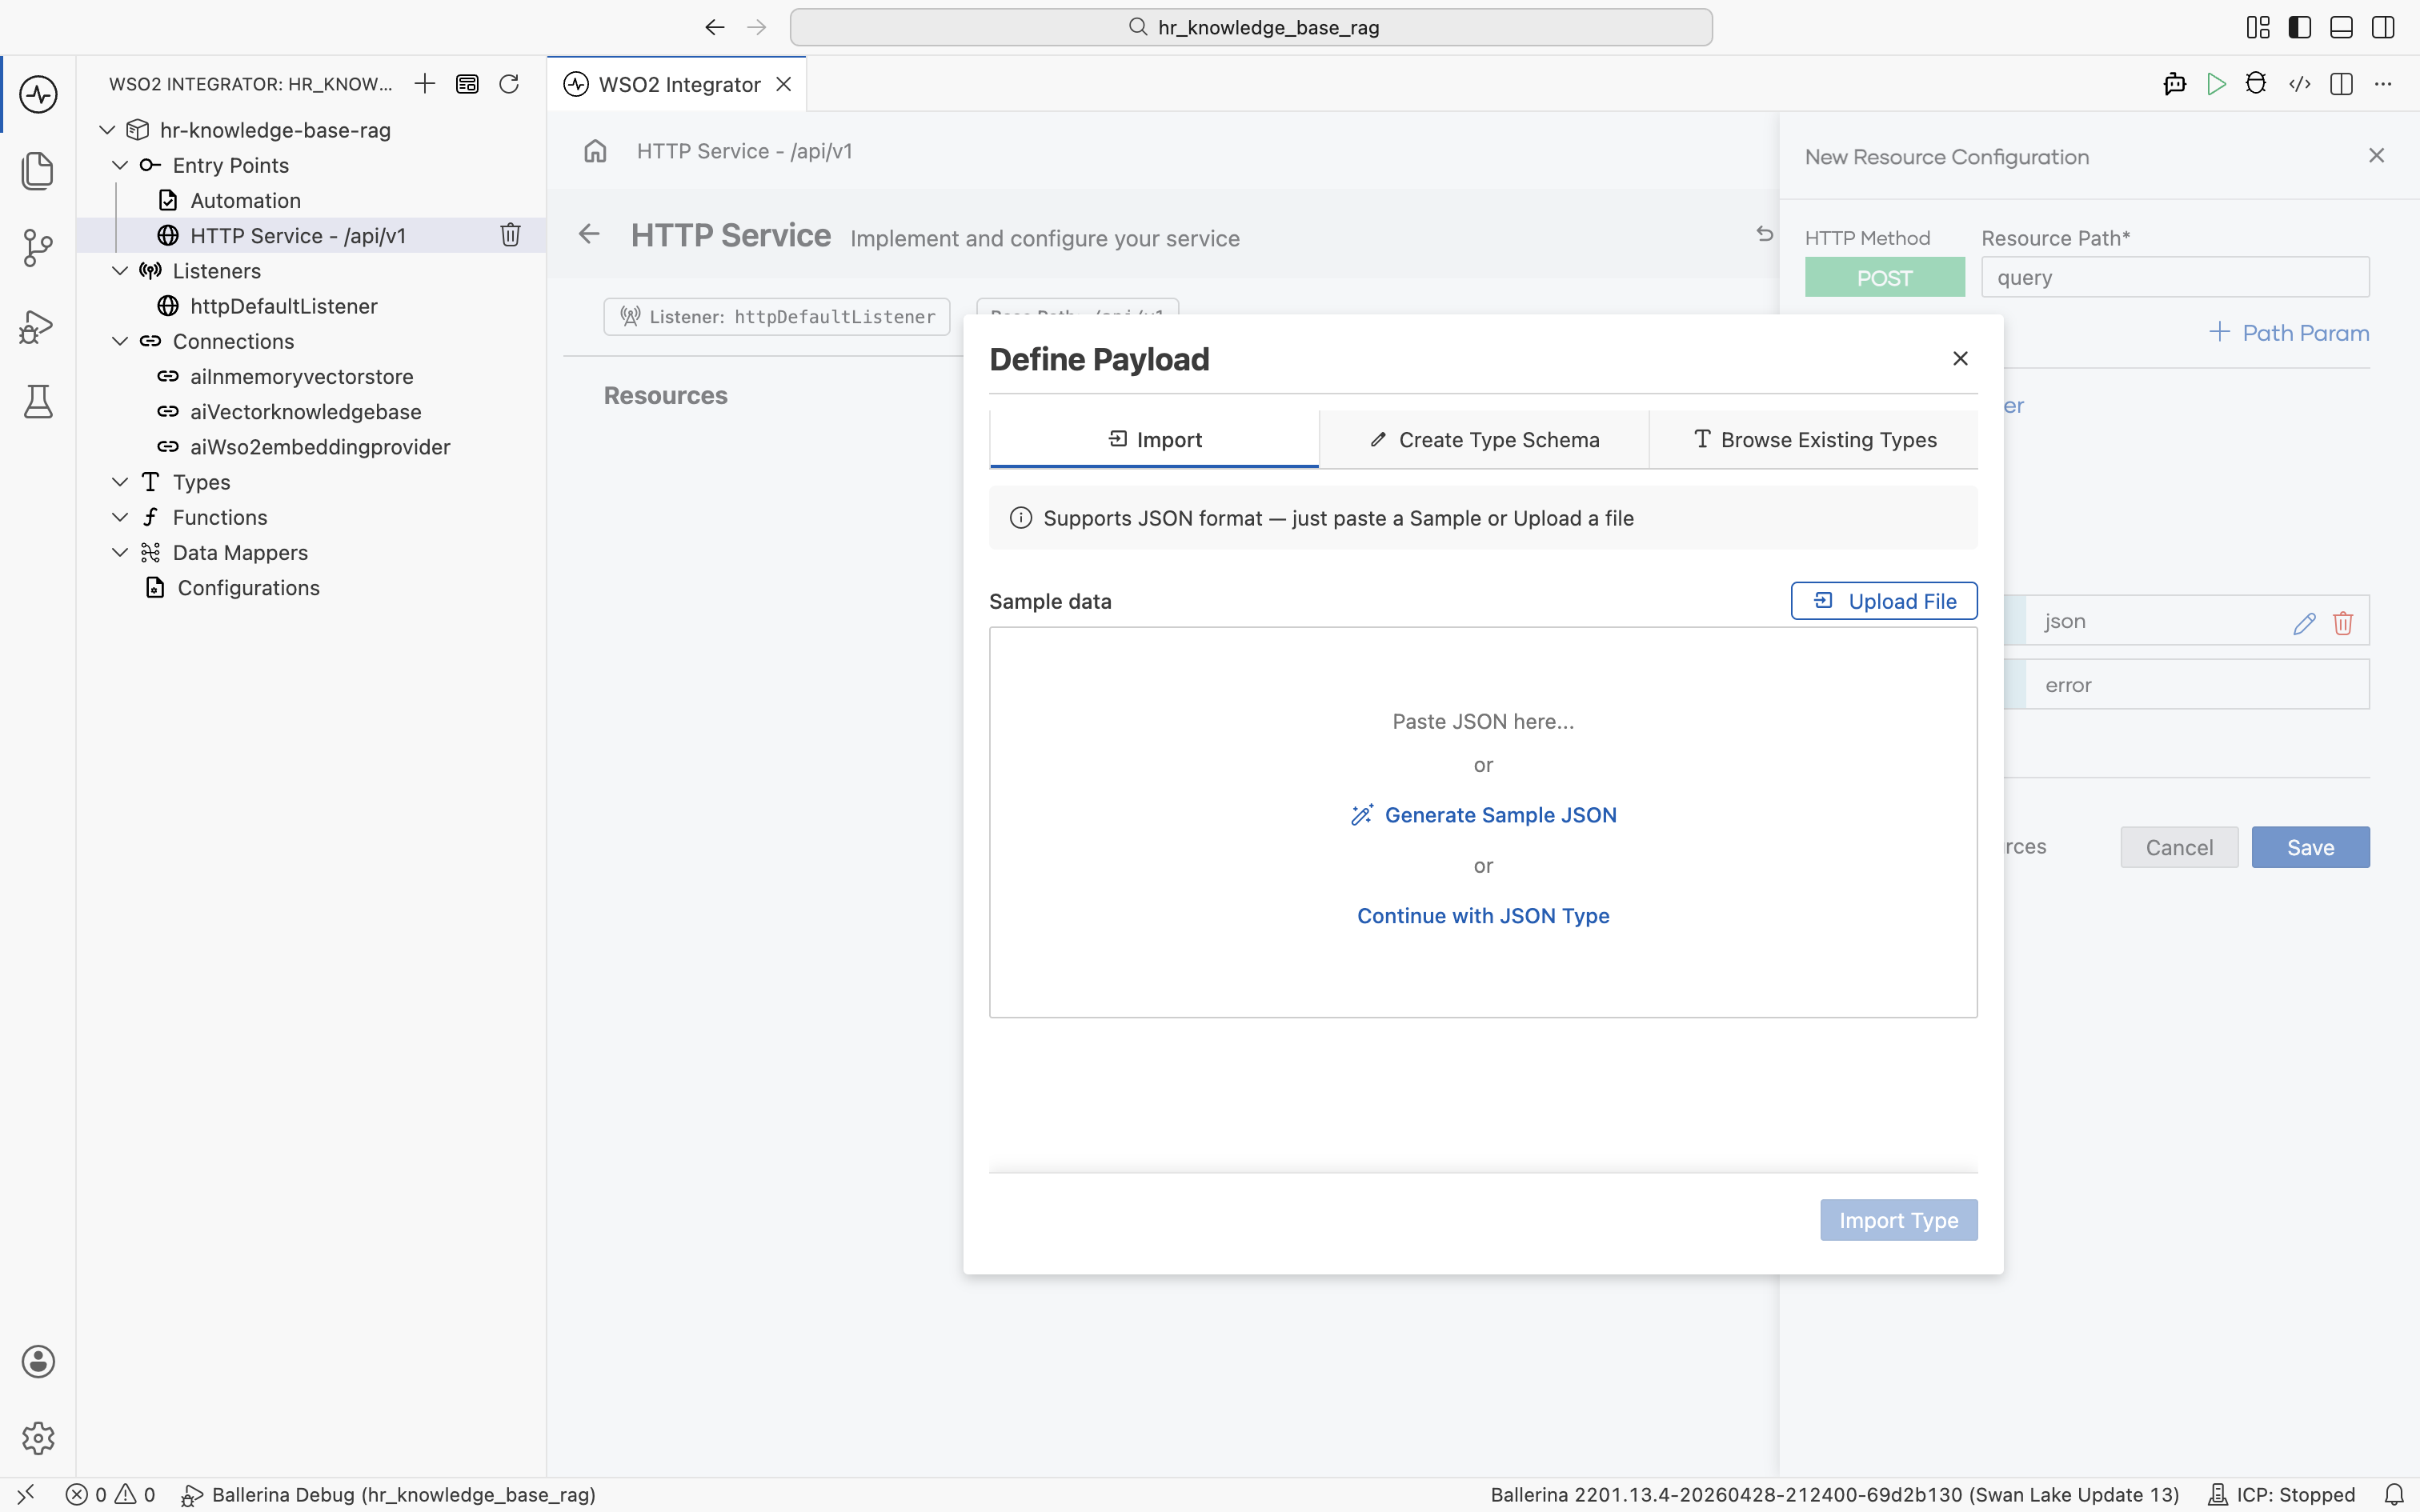Screen dimensions: 2420x1512
Task: Toggle the Types tree section
Action: (120, 482)
